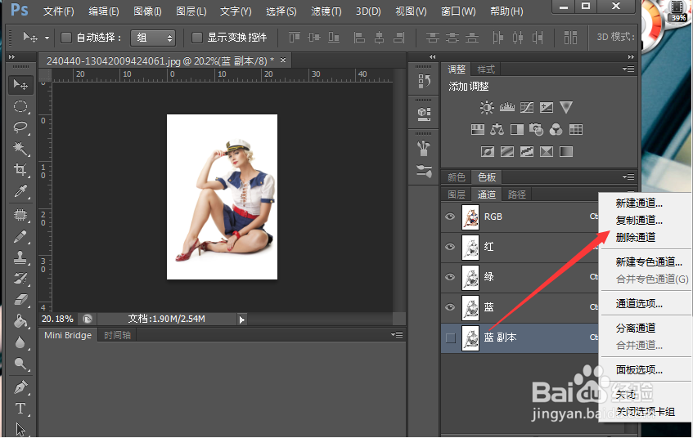Select the Lasso tool
Viewport: 693px width, 438px height.
[20, 127]
